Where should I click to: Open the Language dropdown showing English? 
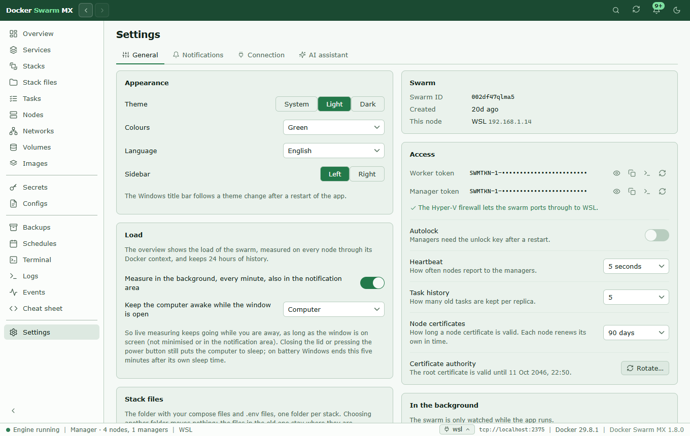click(334, 151)
